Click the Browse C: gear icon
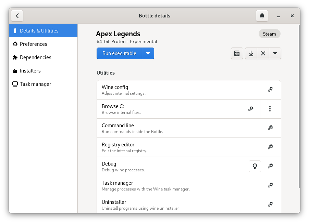This screenshot has width=309, height=223. click(251, 109)
